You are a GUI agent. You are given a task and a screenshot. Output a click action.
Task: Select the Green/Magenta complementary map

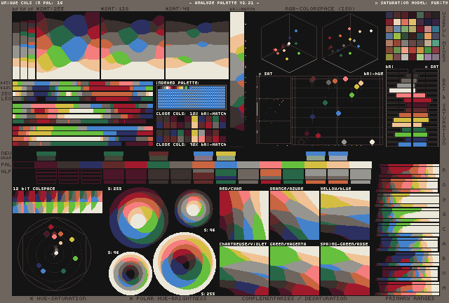pyautogui.click(x=295, y=271)
